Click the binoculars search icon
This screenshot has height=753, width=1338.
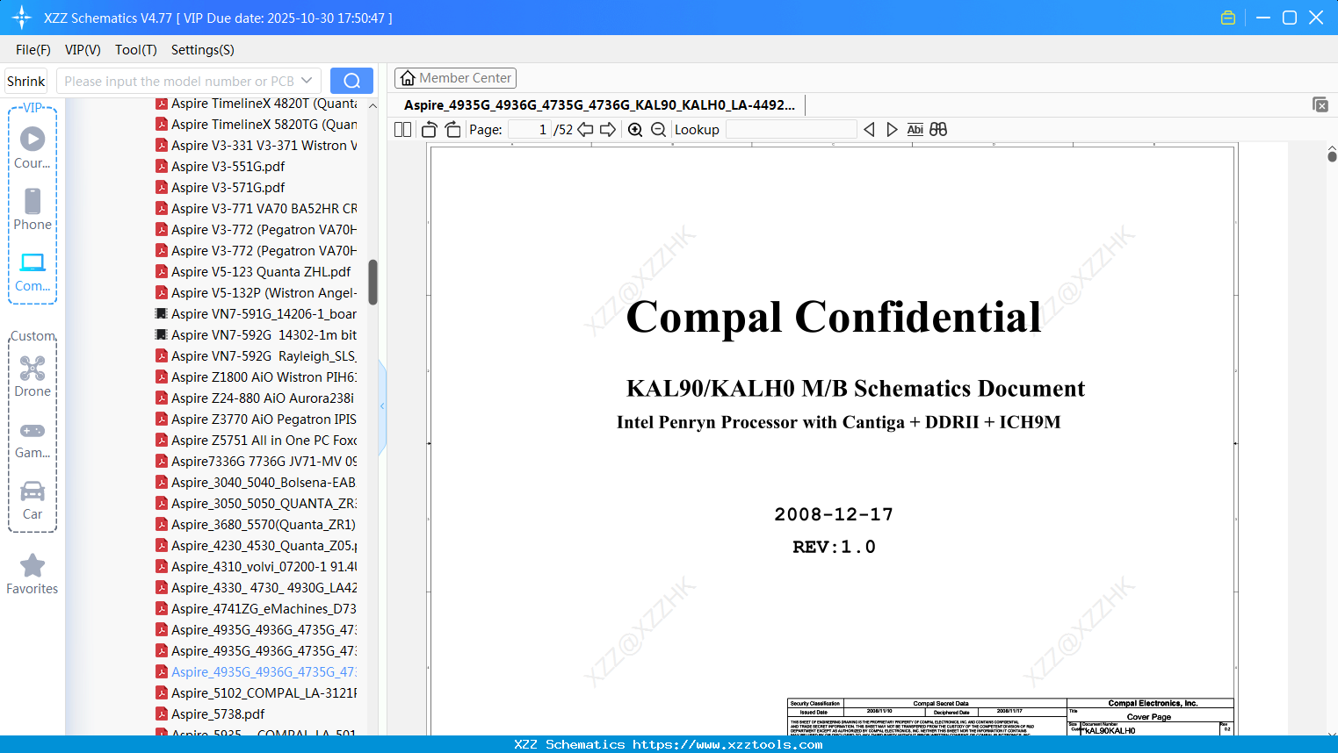click(x=938, y=130)
